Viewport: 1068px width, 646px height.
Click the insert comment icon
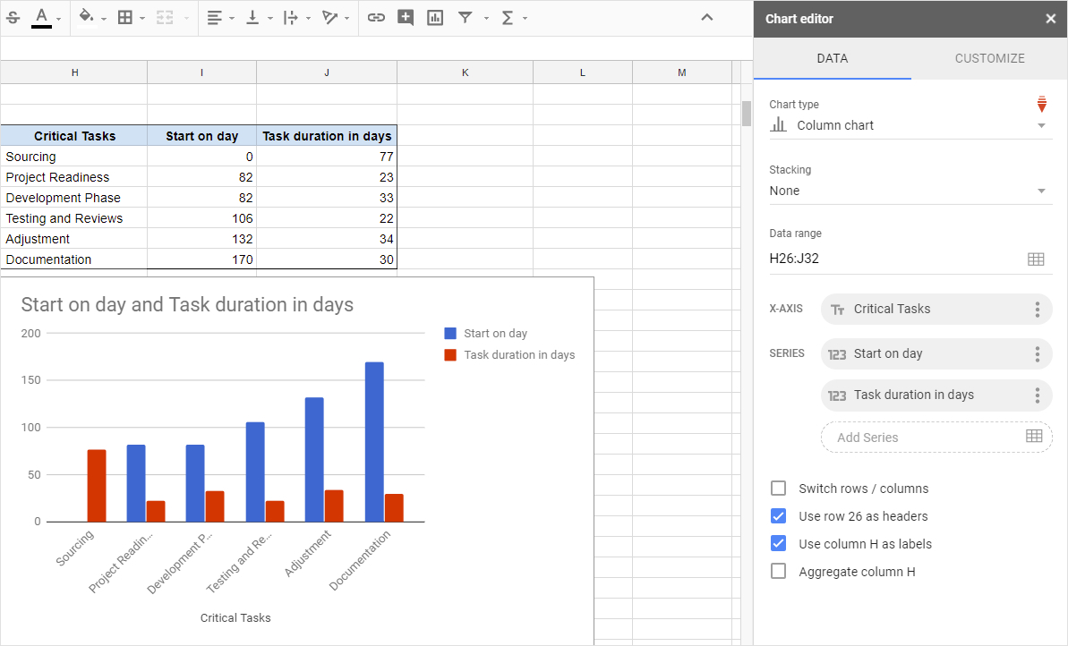406,17
